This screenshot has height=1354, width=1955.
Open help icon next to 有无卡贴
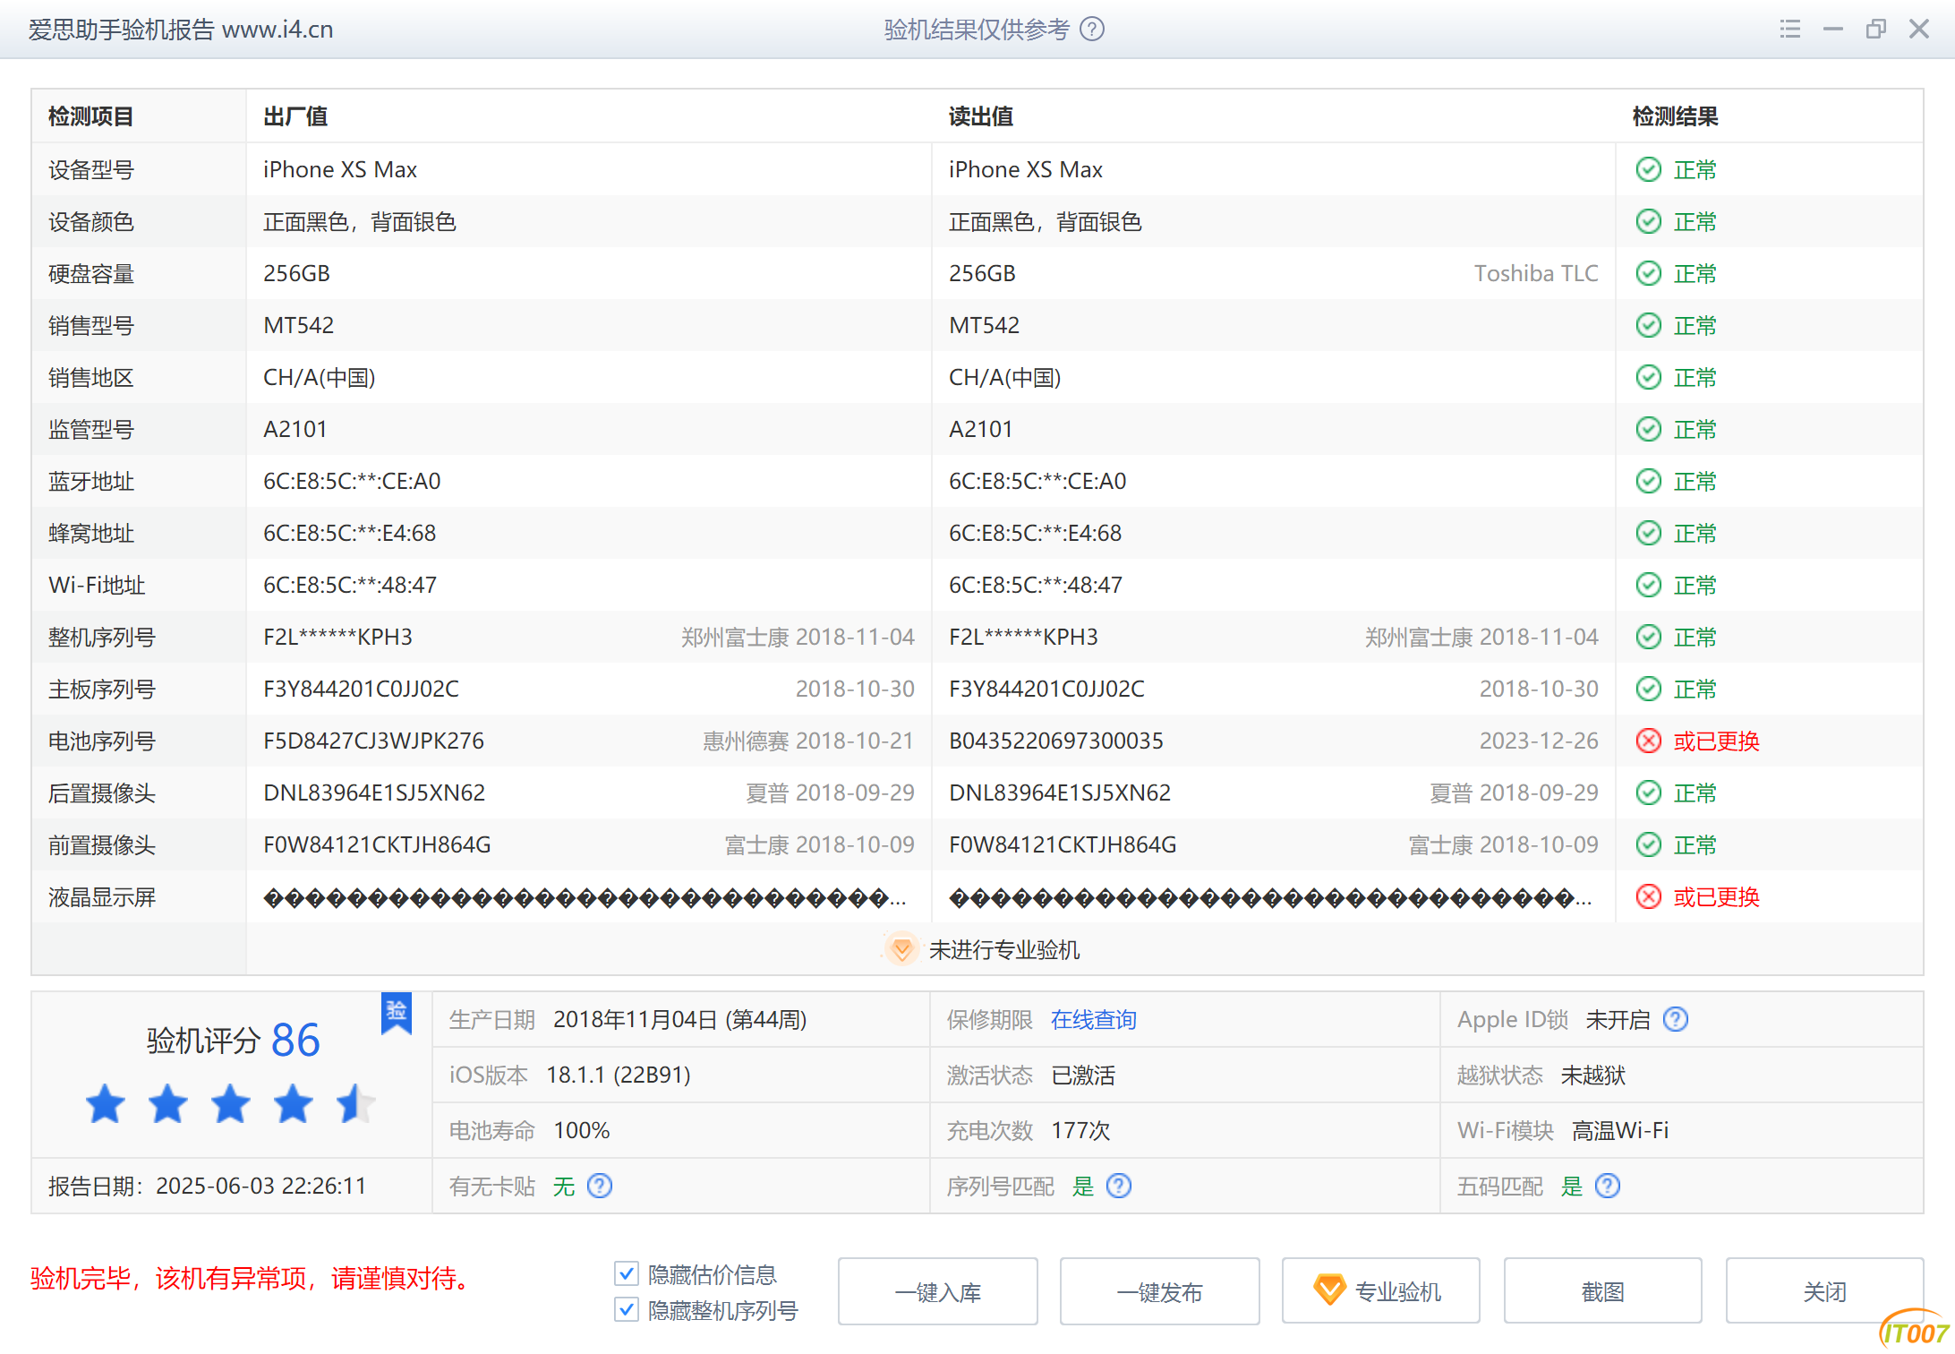pos(600,1186)
